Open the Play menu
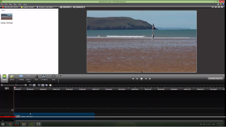This screenshot has height=127, width=226. [x=15, y=4]
